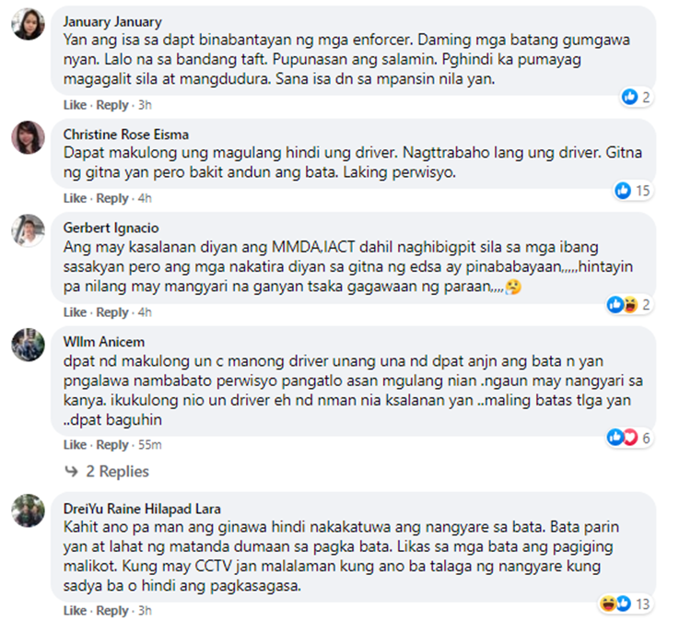View haha and like reactions on DreiYu's comment
Viewport: 691px width, 622px height.
pos(625,604)
